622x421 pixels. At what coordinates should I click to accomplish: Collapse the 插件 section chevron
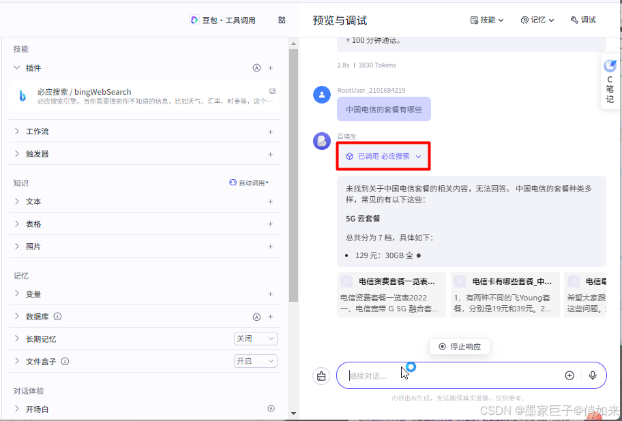16,67
